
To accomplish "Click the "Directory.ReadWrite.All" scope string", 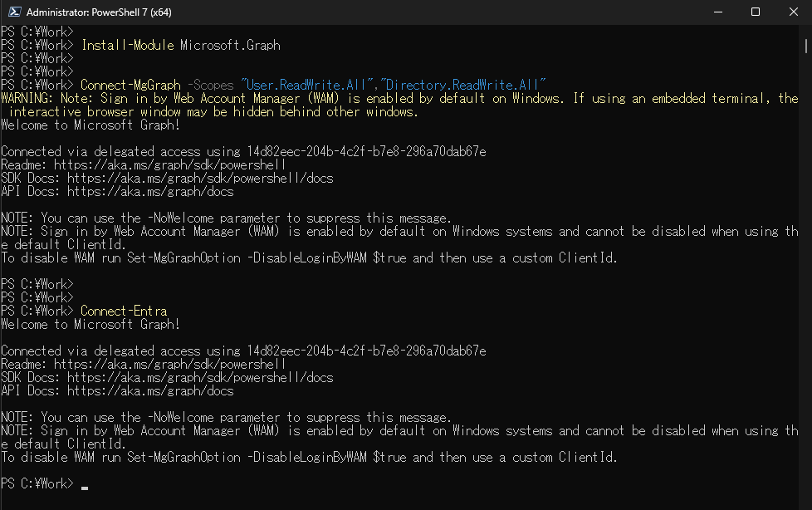I will [x=462, y=85].
